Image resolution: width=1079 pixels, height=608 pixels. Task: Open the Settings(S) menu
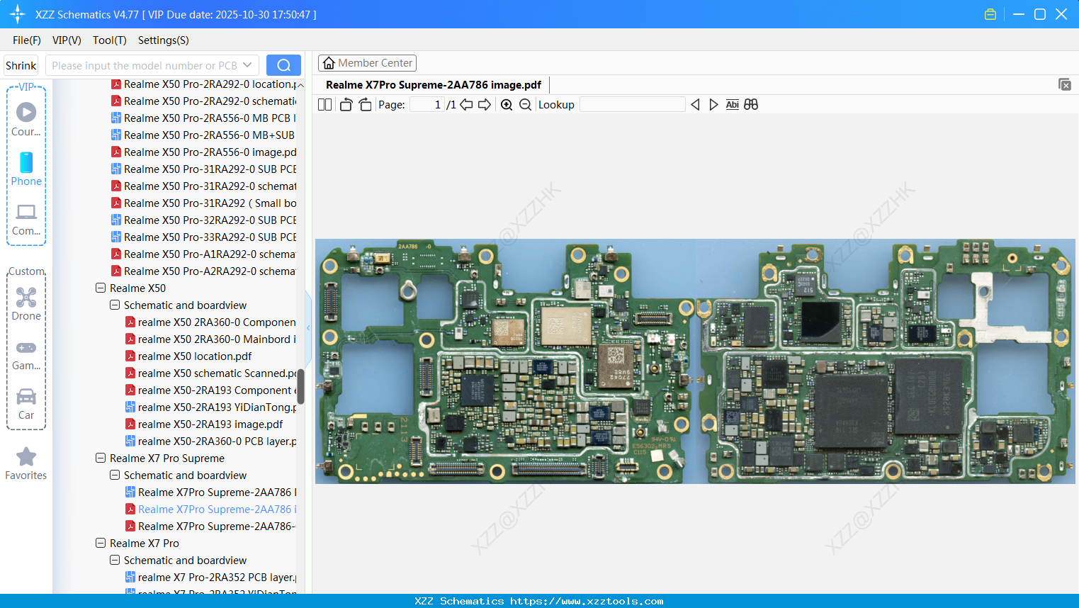[x=164, y=40]
